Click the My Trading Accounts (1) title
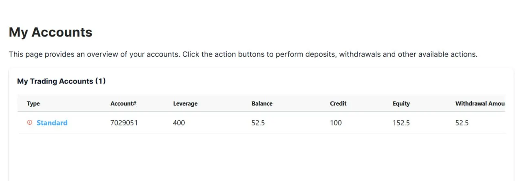 tap(61, 81)
